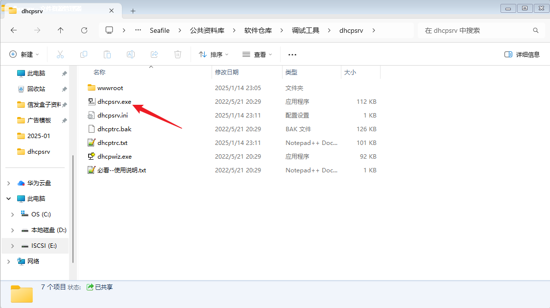The image size is (550, 308).
Task: Toggle the 详细信息 details pane
Action: point(522,54)
